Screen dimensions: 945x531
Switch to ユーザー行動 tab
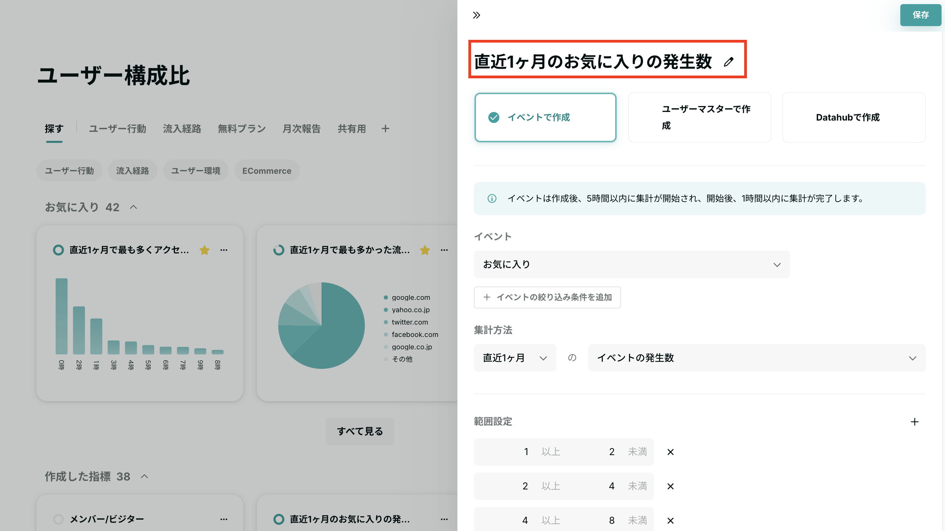(x=117, y=128)
